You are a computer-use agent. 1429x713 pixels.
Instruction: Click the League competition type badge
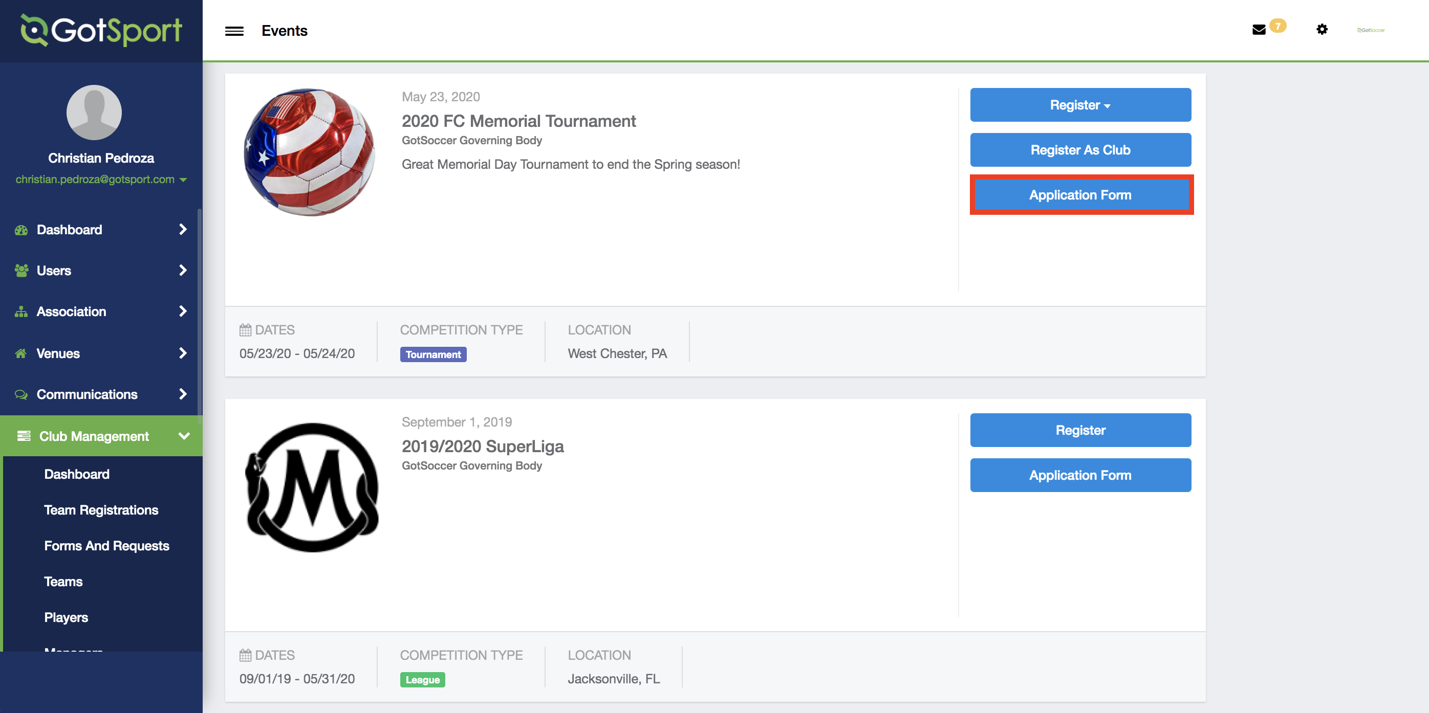[422, 679]
